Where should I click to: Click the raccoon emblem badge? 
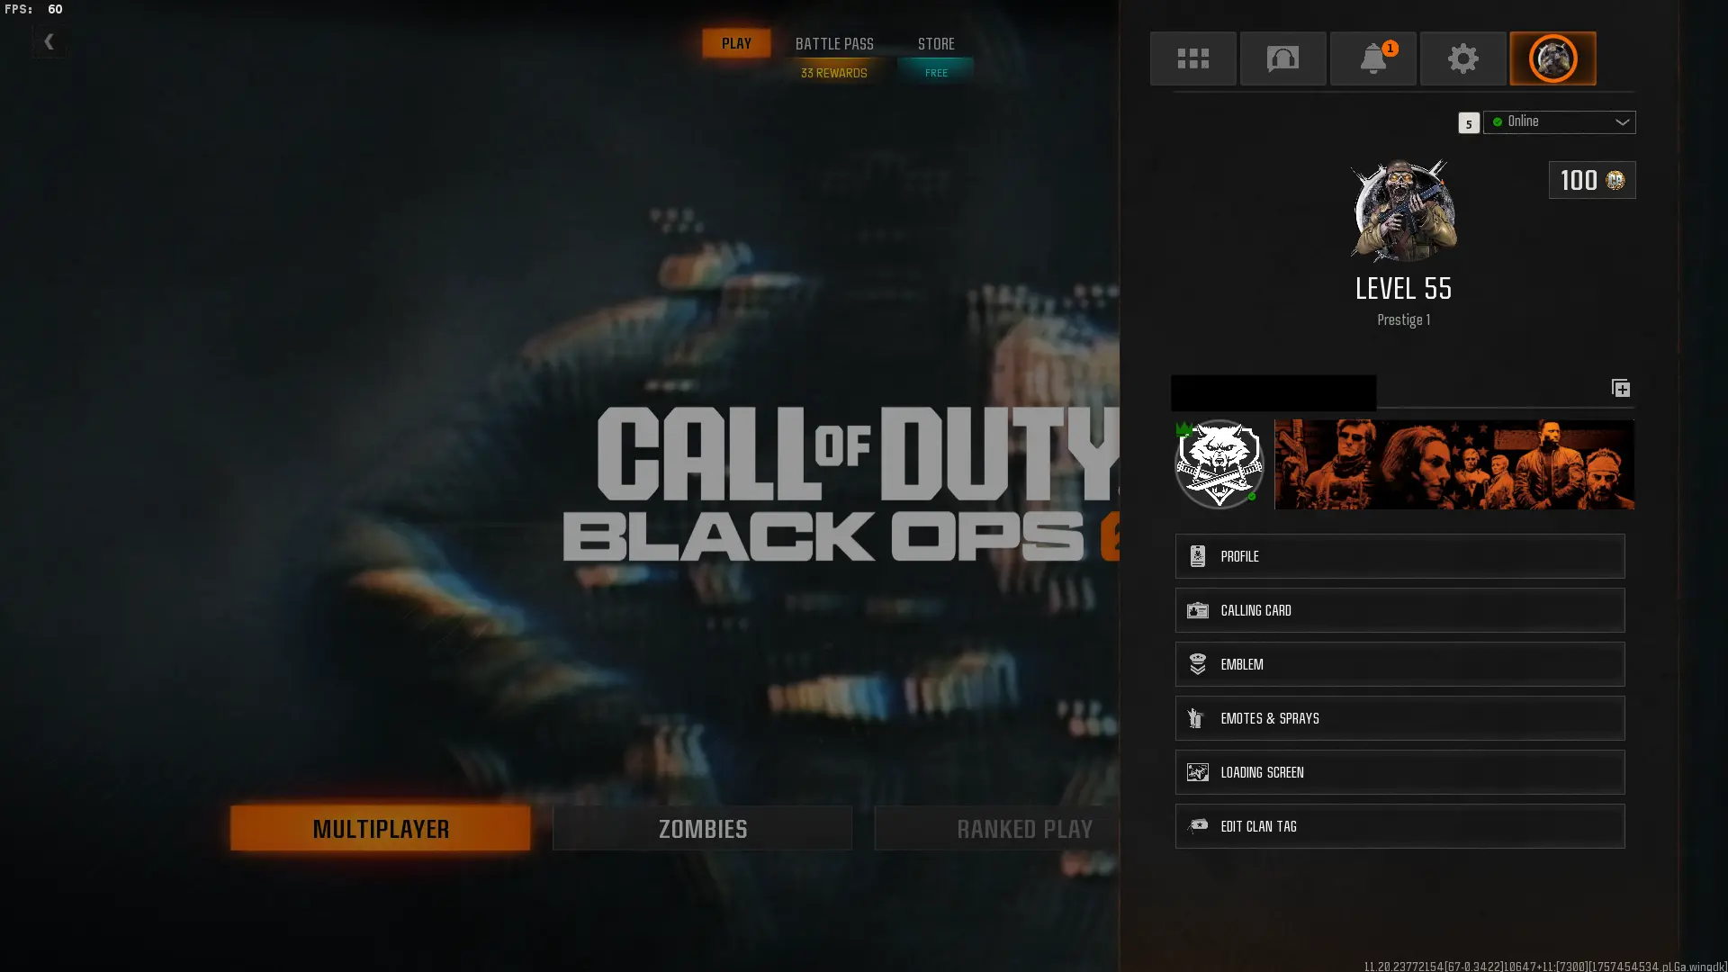pos(1219,464)
